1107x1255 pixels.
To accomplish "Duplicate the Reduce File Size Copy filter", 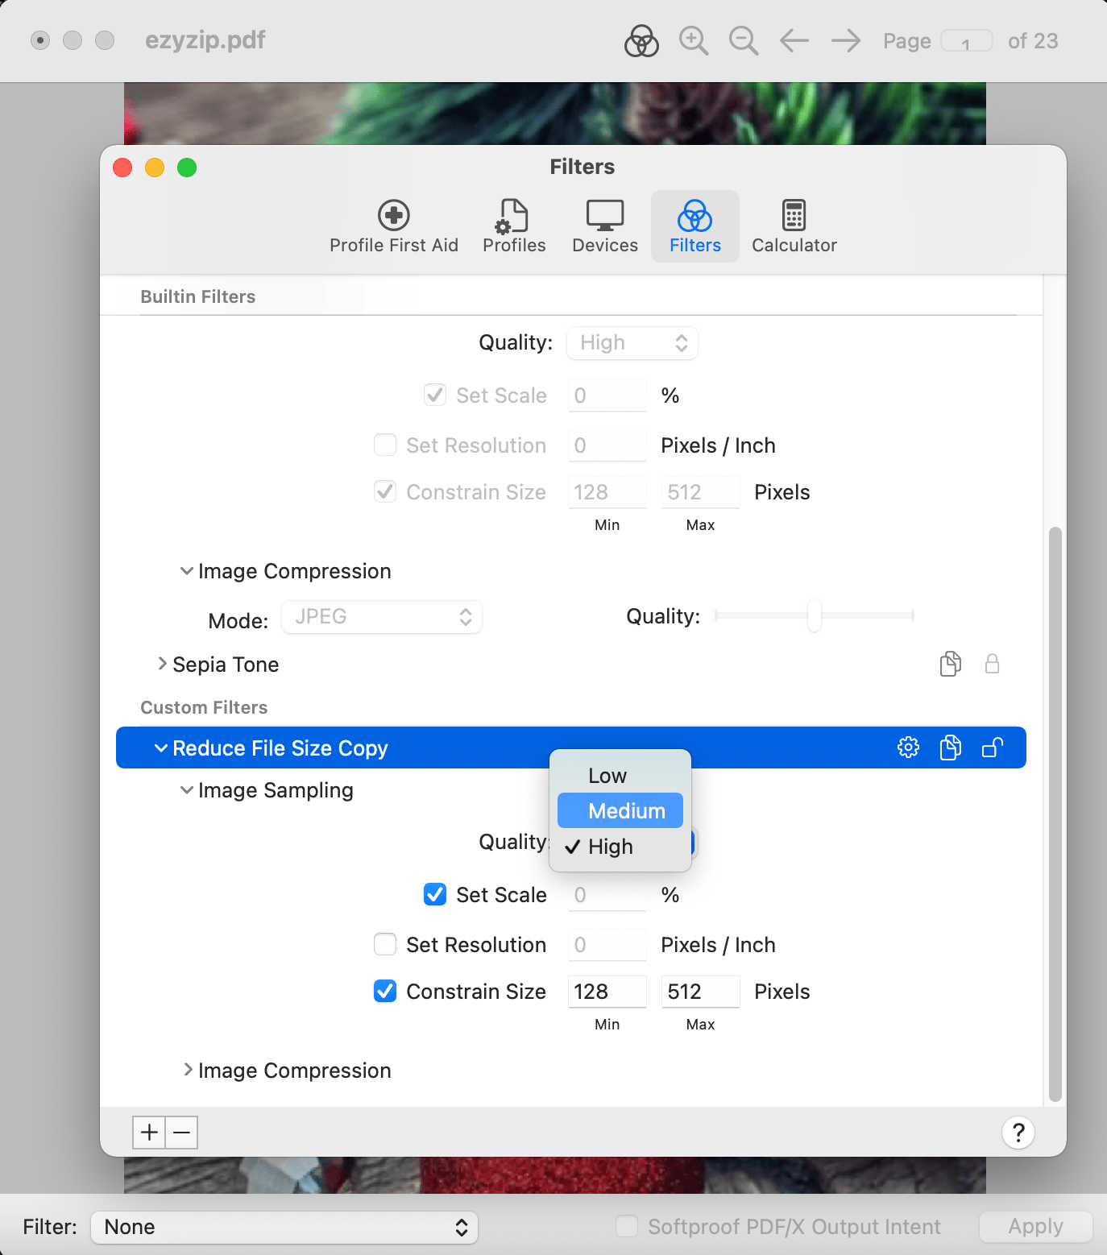I will (951, 748).
